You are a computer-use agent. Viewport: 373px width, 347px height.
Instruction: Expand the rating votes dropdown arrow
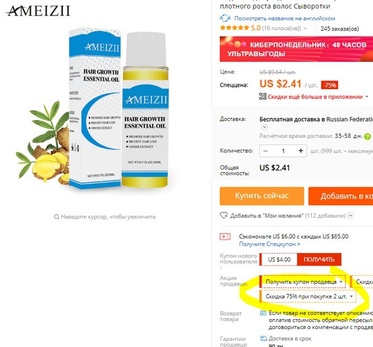click(x=306, y=28)
